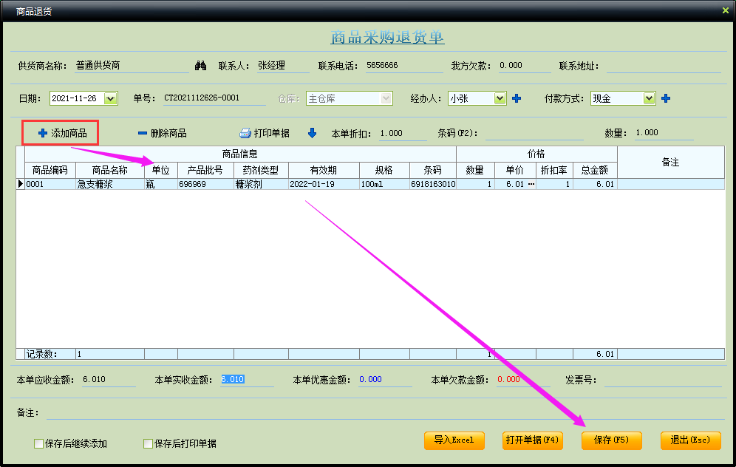Click the 折扣率 column header
Viewport: 736px width, 467px height.
tap(554, 170)
